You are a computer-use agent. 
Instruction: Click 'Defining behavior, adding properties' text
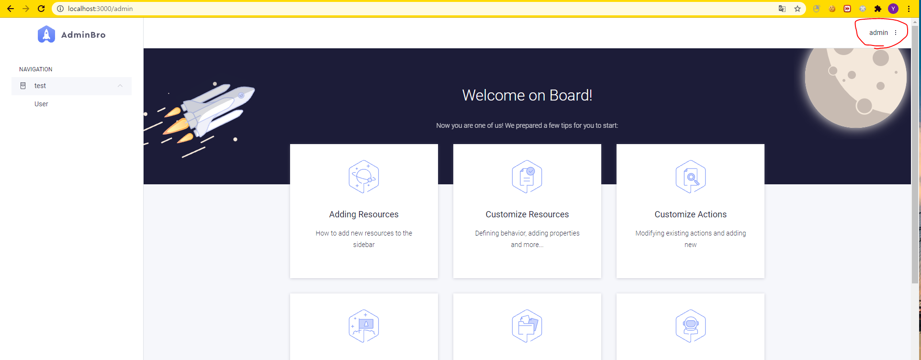527,233
